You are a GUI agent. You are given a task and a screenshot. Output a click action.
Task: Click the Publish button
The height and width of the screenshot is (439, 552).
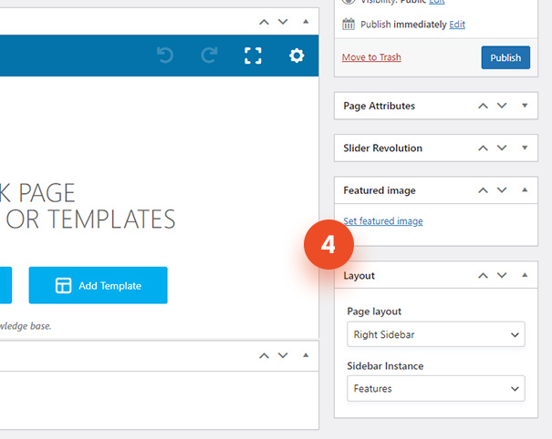(x=505, y=57)
